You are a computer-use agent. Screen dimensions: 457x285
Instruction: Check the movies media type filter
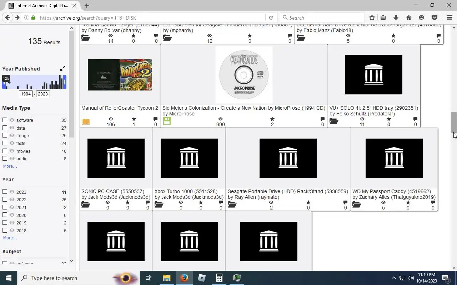(x=5, y=151)
